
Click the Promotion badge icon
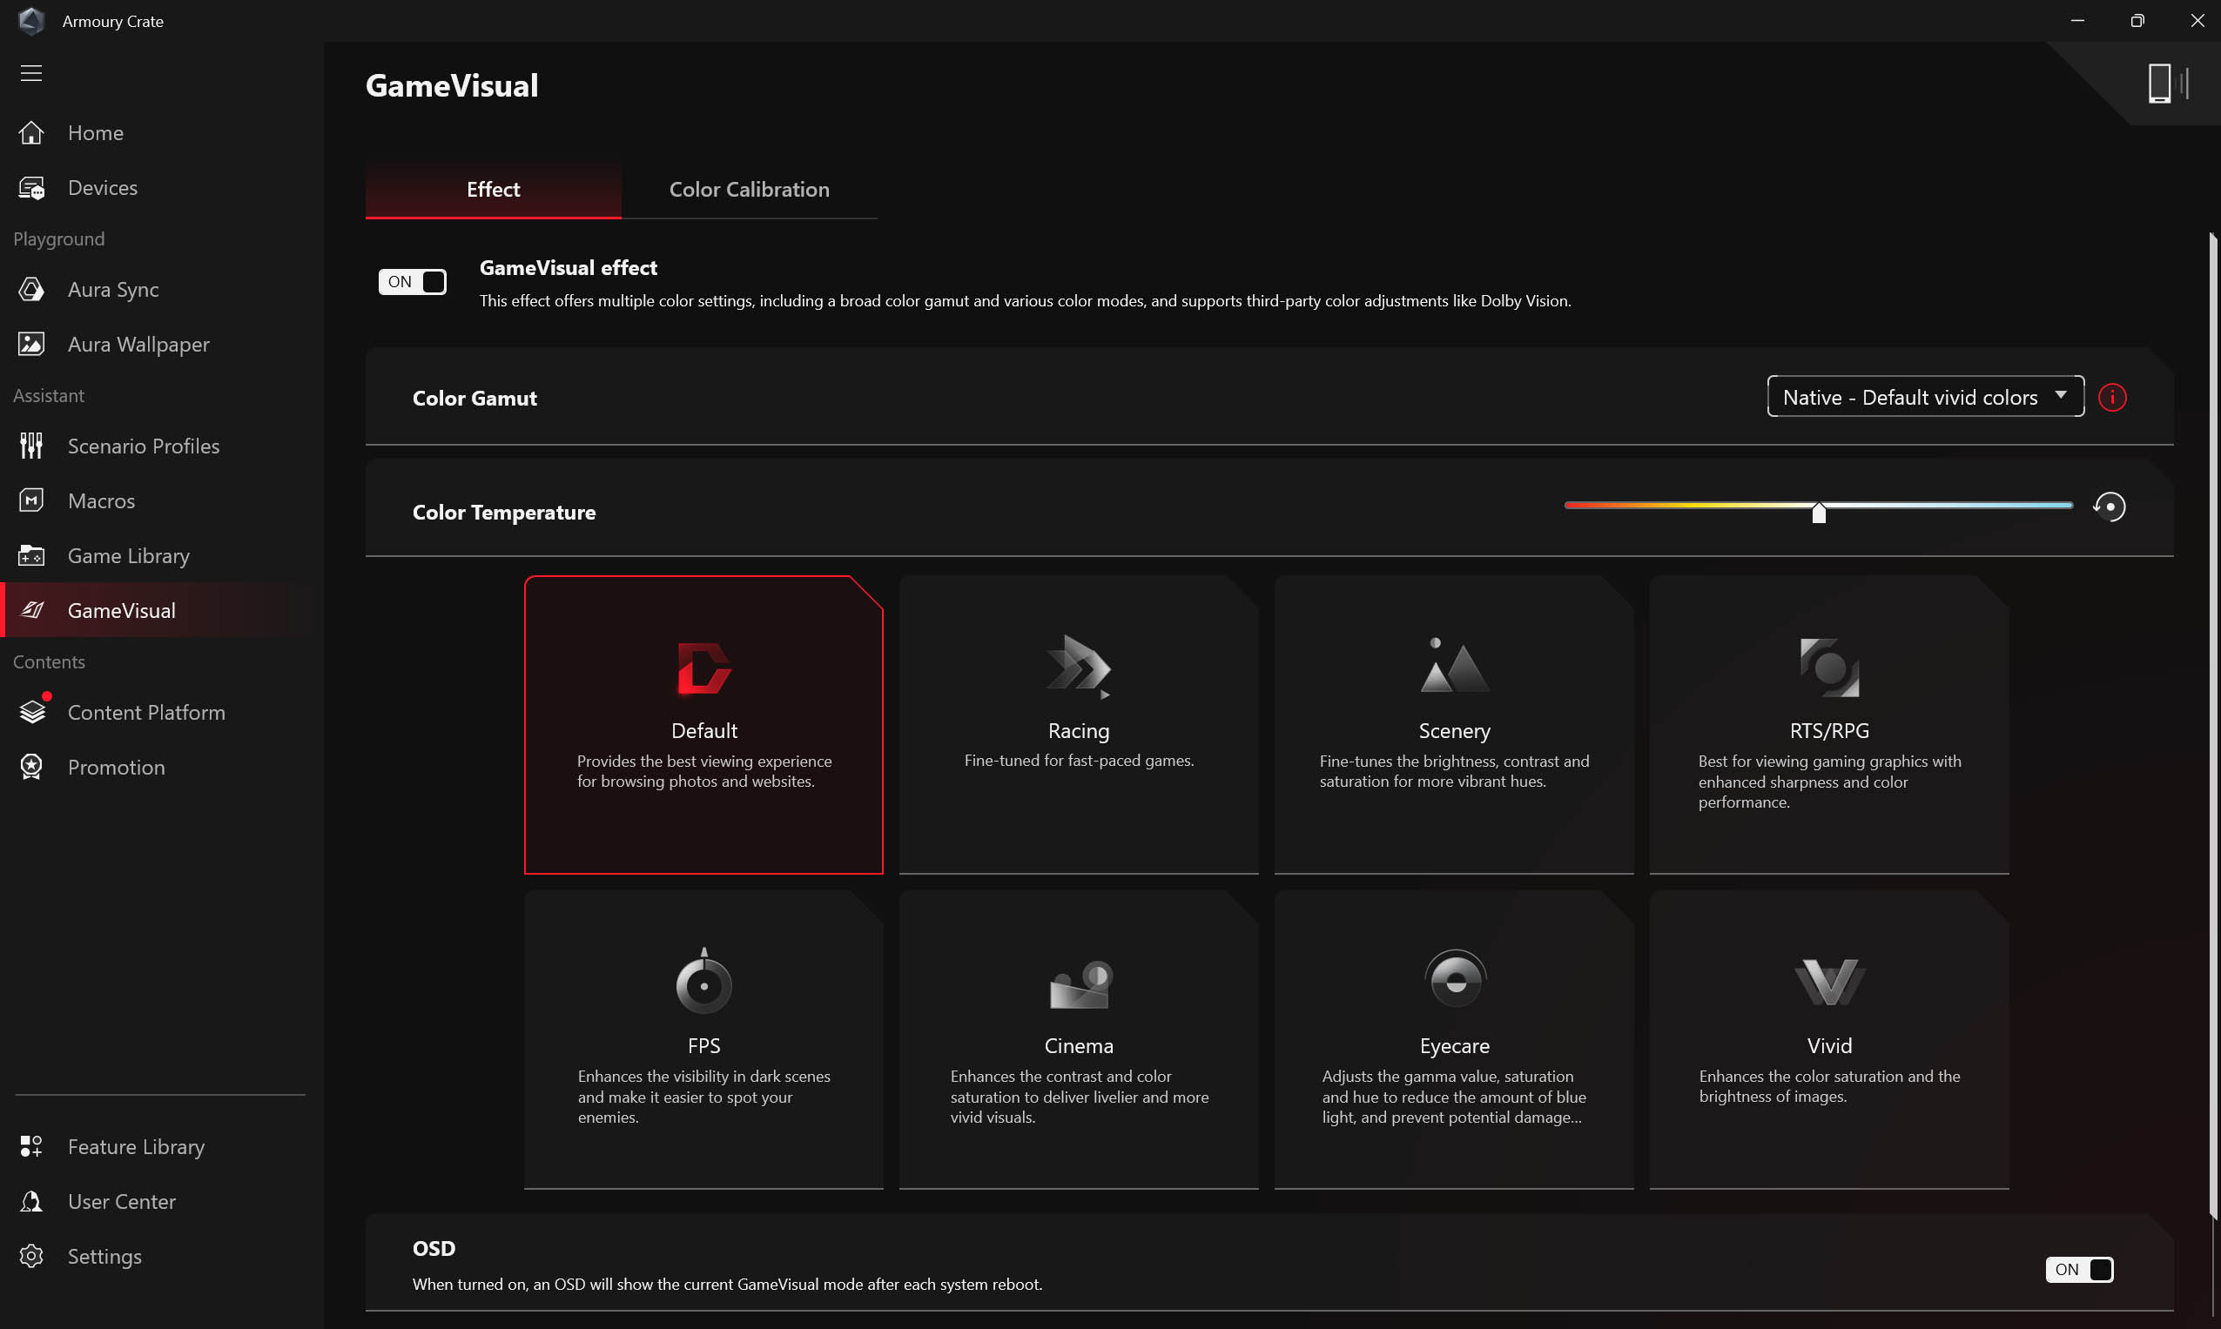pyautogui.click(x=31, y=768)
